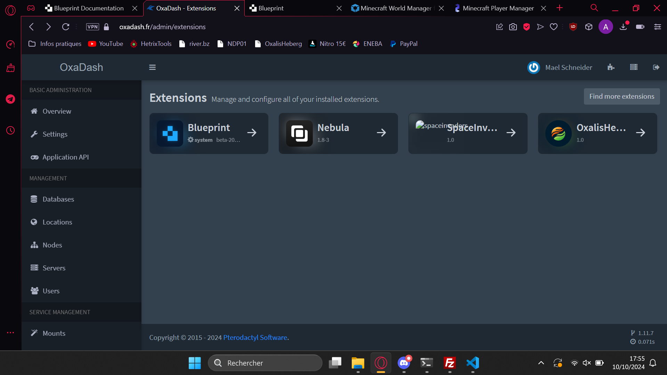Follow the Pterodactyl Software link

pos(255,337)
